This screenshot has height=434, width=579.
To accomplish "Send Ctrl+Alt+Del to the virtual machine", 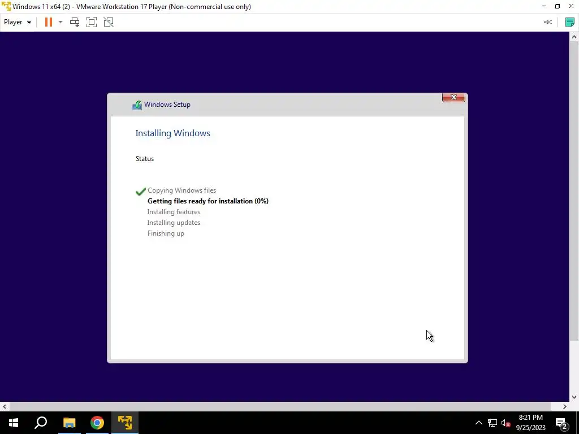I will pos(75,22).
